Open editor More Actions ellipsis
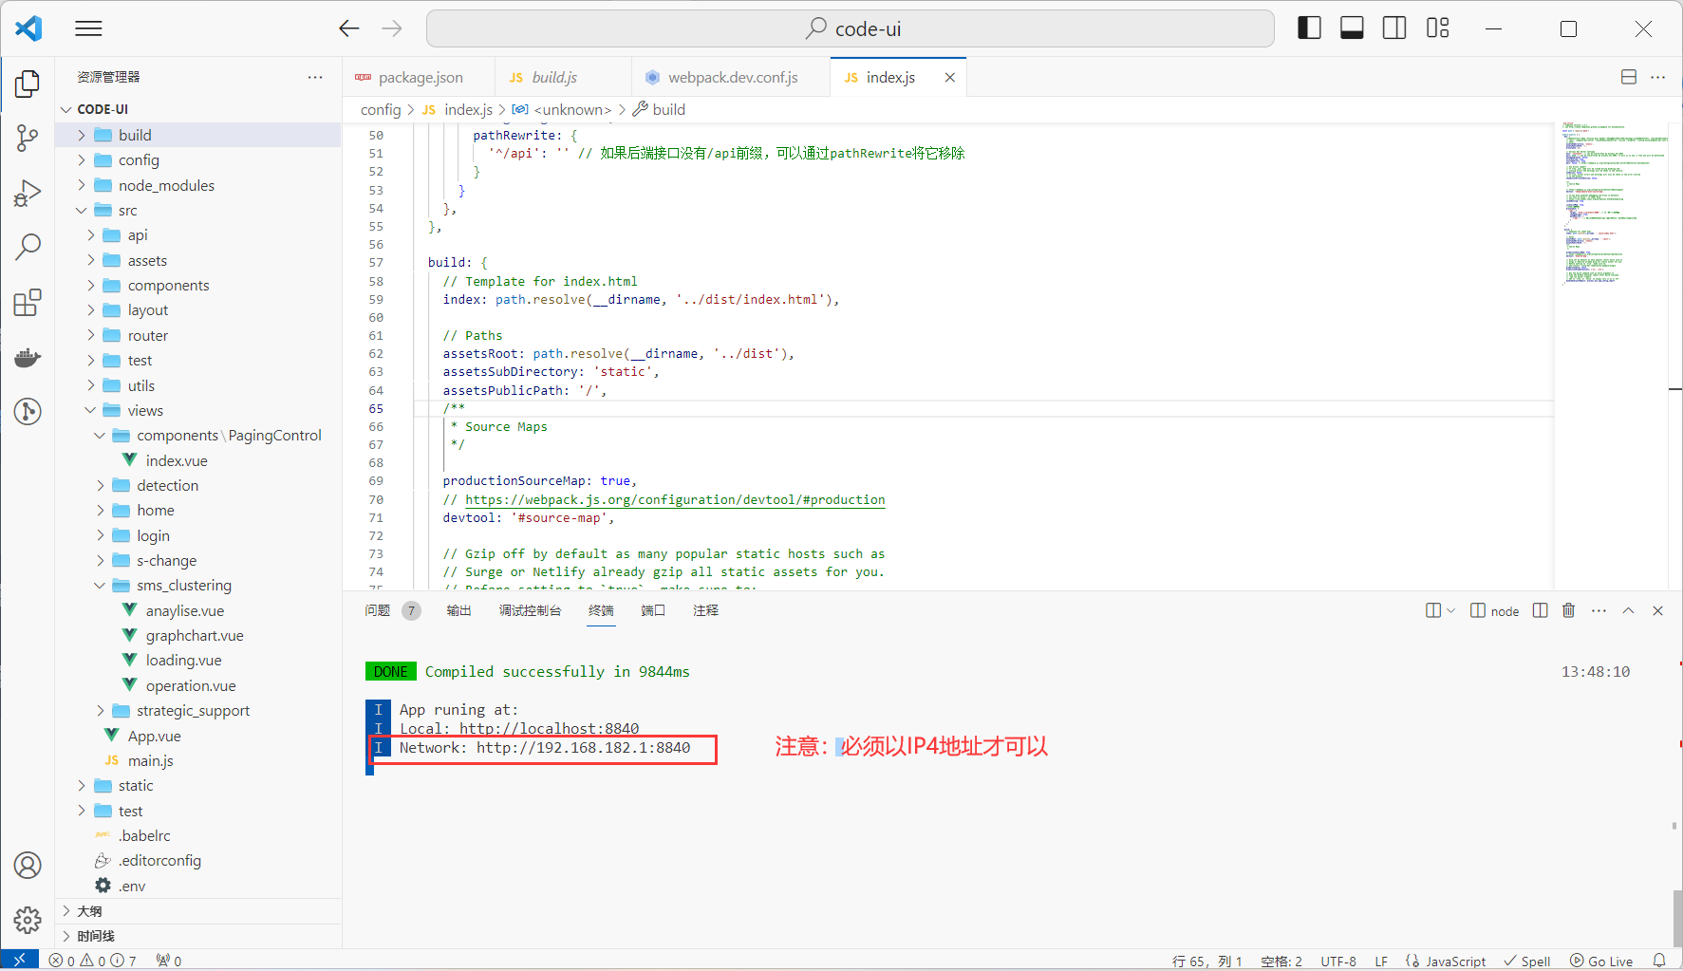 pos(1658,77)
